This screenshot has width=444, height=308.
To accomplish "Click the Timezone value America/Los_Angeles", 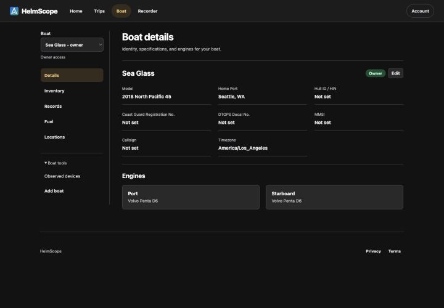I will point(243,148).
